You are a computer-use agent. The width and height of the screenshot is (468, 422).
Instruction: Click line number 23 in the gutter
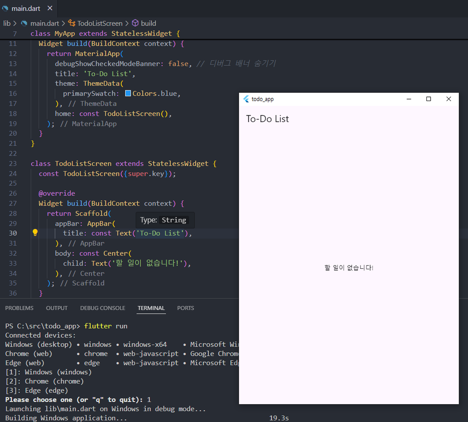[x=13, y=164]
